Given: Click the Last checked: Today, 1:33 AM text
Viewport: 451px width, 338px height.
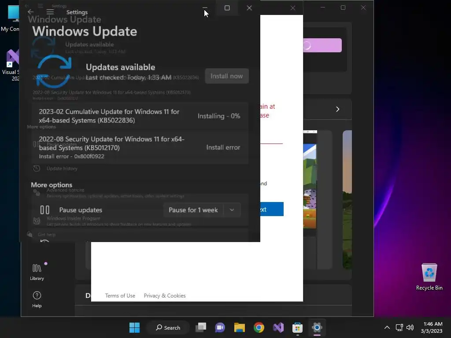Looking at the screenshot, I should 129,77.
